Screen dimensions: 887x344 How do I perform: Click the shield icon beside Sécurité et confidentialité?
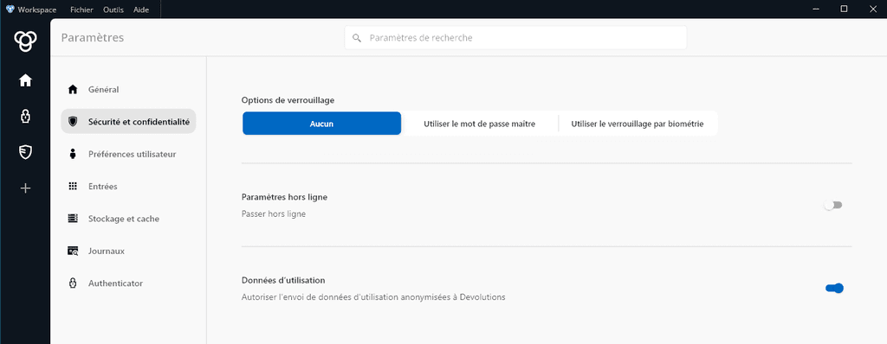[x=73, y=122]
